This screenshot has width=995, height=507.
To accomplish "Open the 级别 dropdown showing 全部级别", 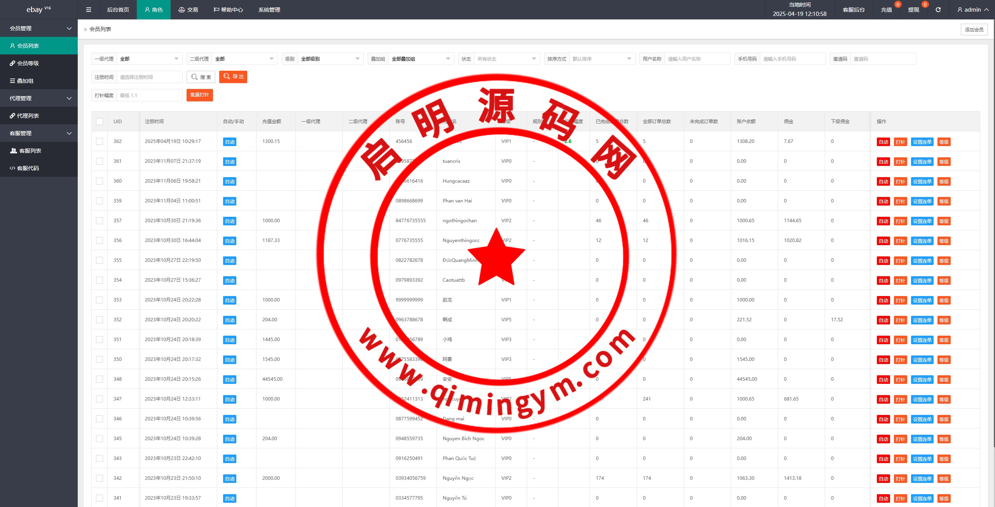I will pyautogui.click(x=330, y=59).
